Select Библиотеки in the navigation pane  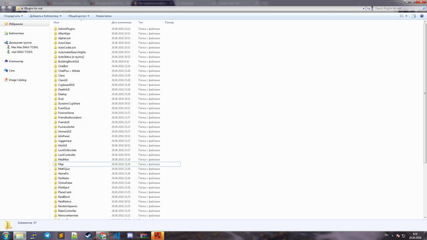pyautogui.click(x=16, y=33)
